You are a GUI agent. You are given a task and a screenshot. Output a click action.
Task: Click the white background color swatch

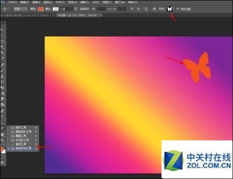(4, 152)
